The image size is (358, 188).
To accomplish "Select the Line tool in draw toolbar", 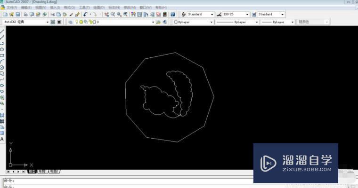I will [2, 31].
